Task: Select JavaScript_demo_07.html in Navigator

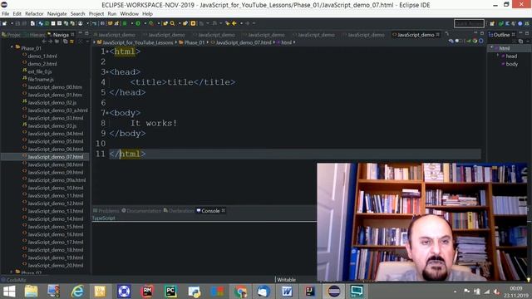Action: pyautogui.click(x=56, y=157)
